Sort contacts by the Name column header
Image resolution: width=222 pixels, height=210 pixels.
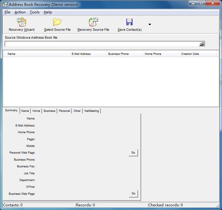36,54
